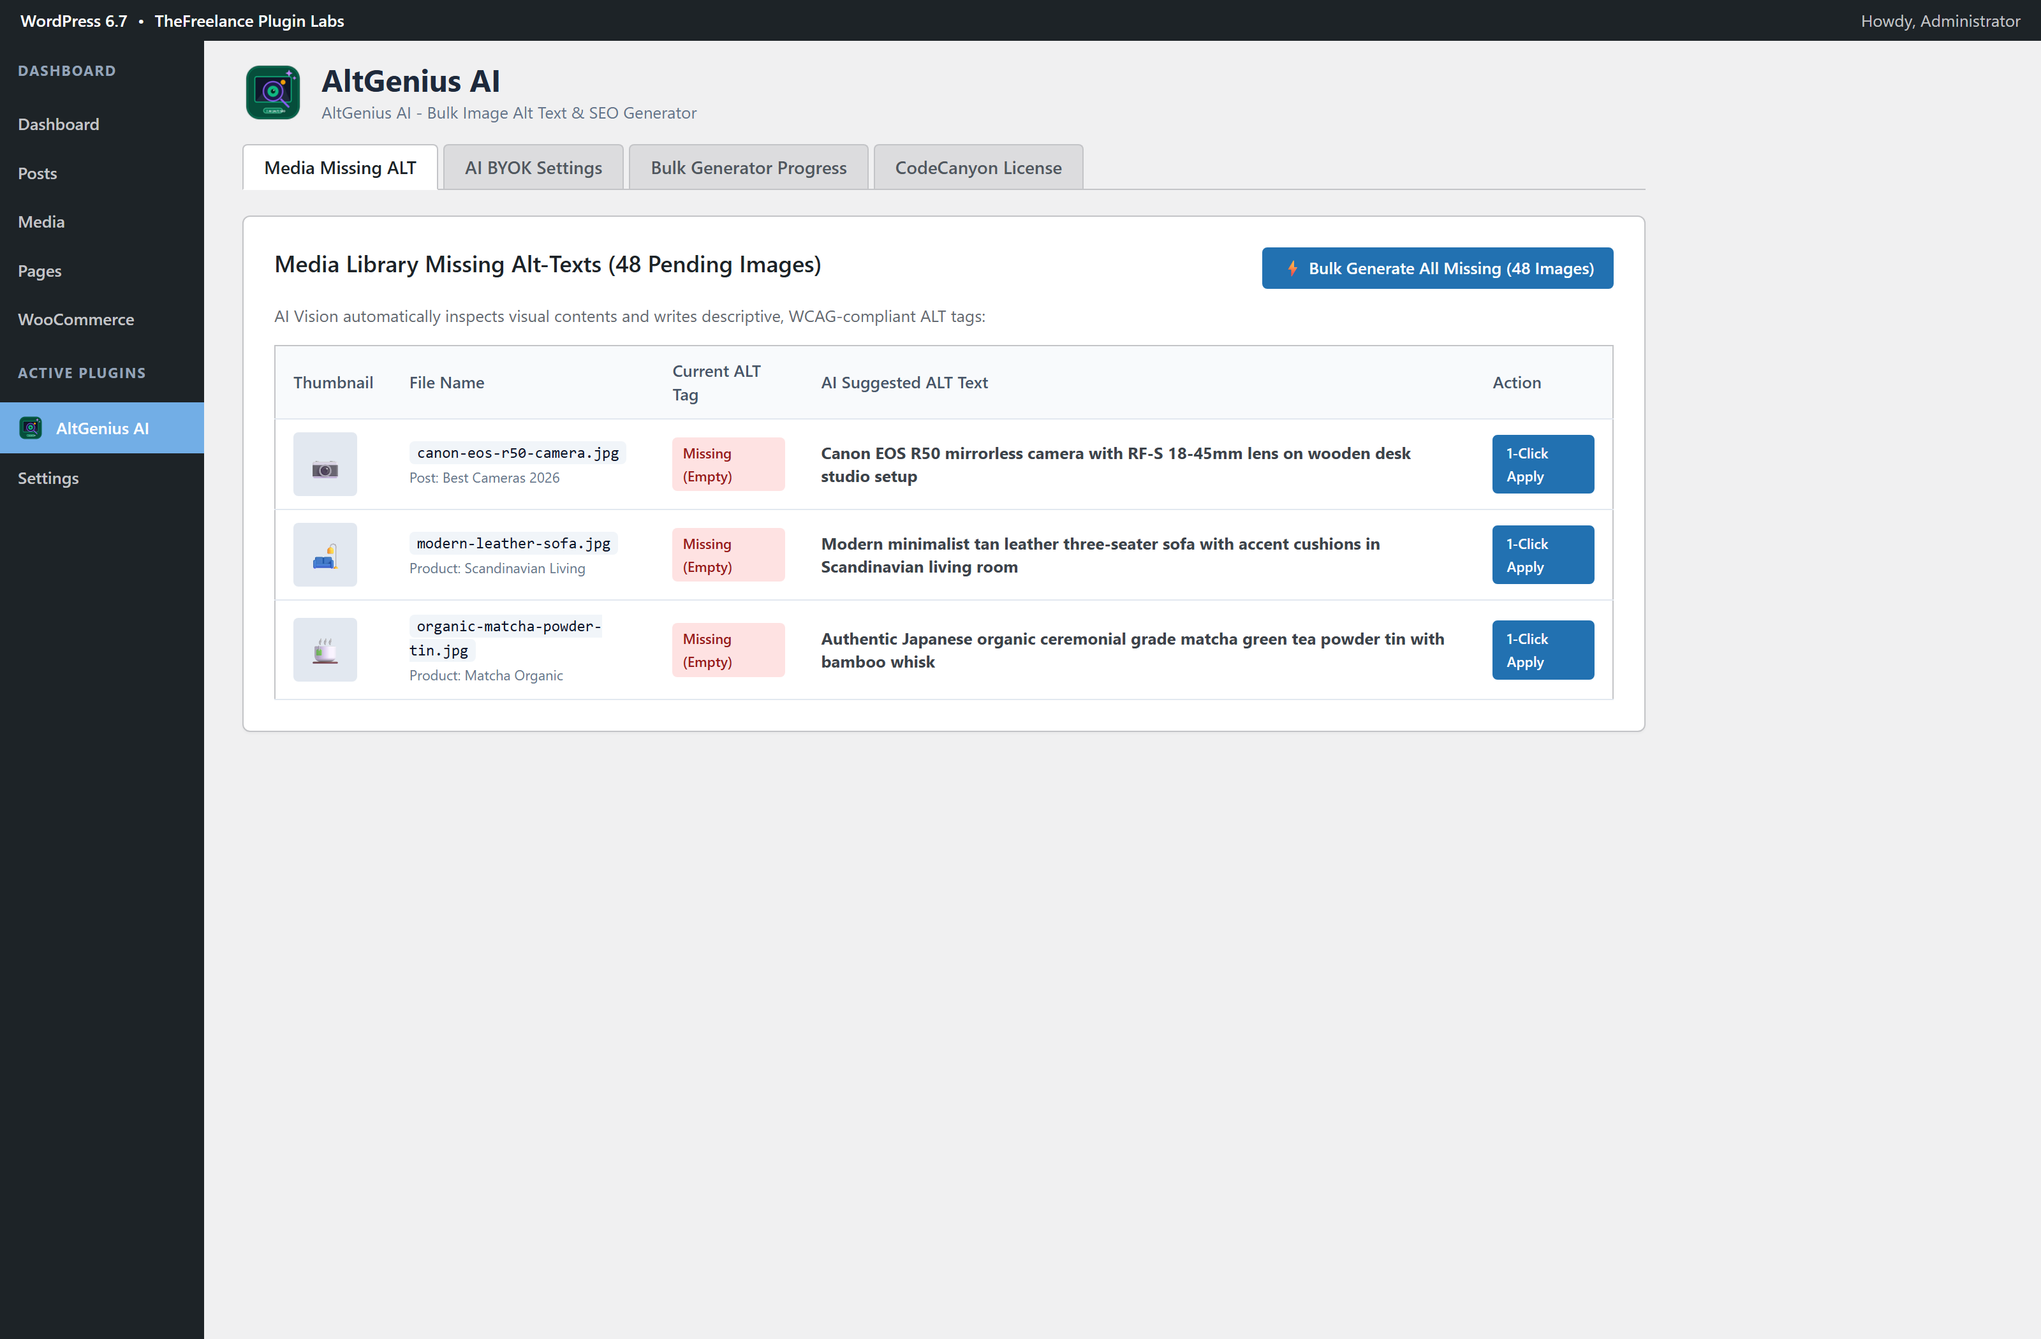
Task: Click the DASHBOARD sidebar section label
Action: pos(67,71)
